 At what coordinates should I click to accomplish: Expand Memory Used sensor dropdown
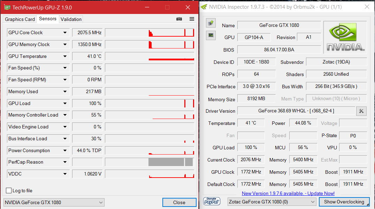click(65, 91)
